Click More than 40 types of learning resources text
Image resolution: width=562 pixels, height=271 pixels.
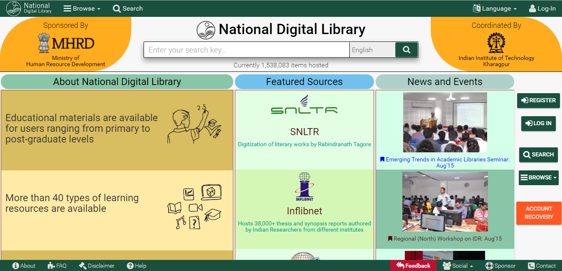click(72, 203)
